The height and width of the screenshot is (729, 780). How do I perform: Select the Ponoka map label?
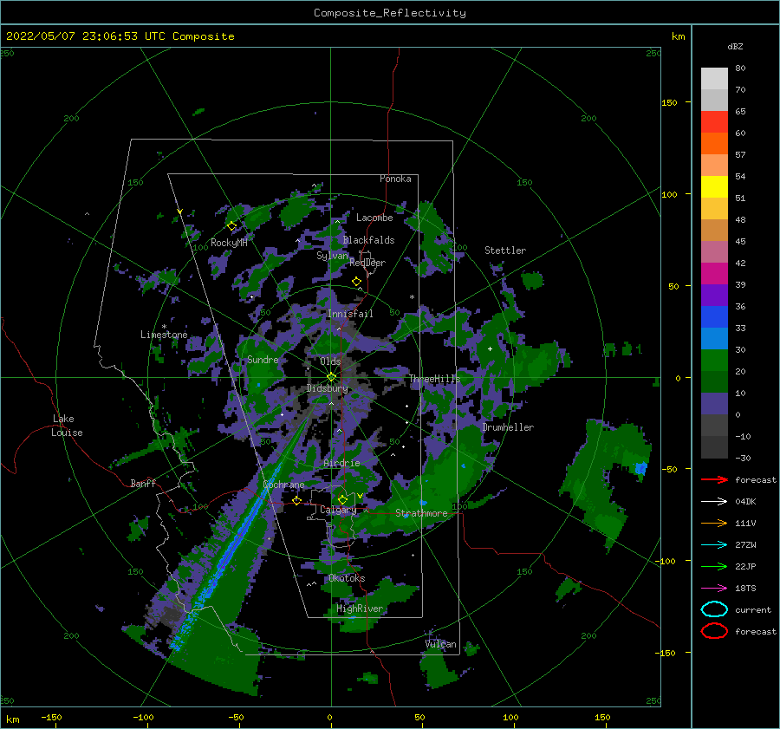395,179
